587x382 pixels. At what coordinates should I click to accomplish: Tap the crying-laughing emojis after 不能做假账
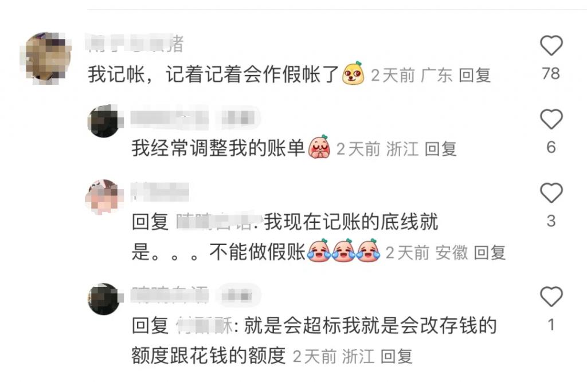pos(344,251)
